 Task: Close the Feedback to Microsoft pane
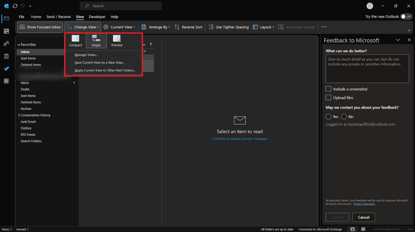pos(409,40)
